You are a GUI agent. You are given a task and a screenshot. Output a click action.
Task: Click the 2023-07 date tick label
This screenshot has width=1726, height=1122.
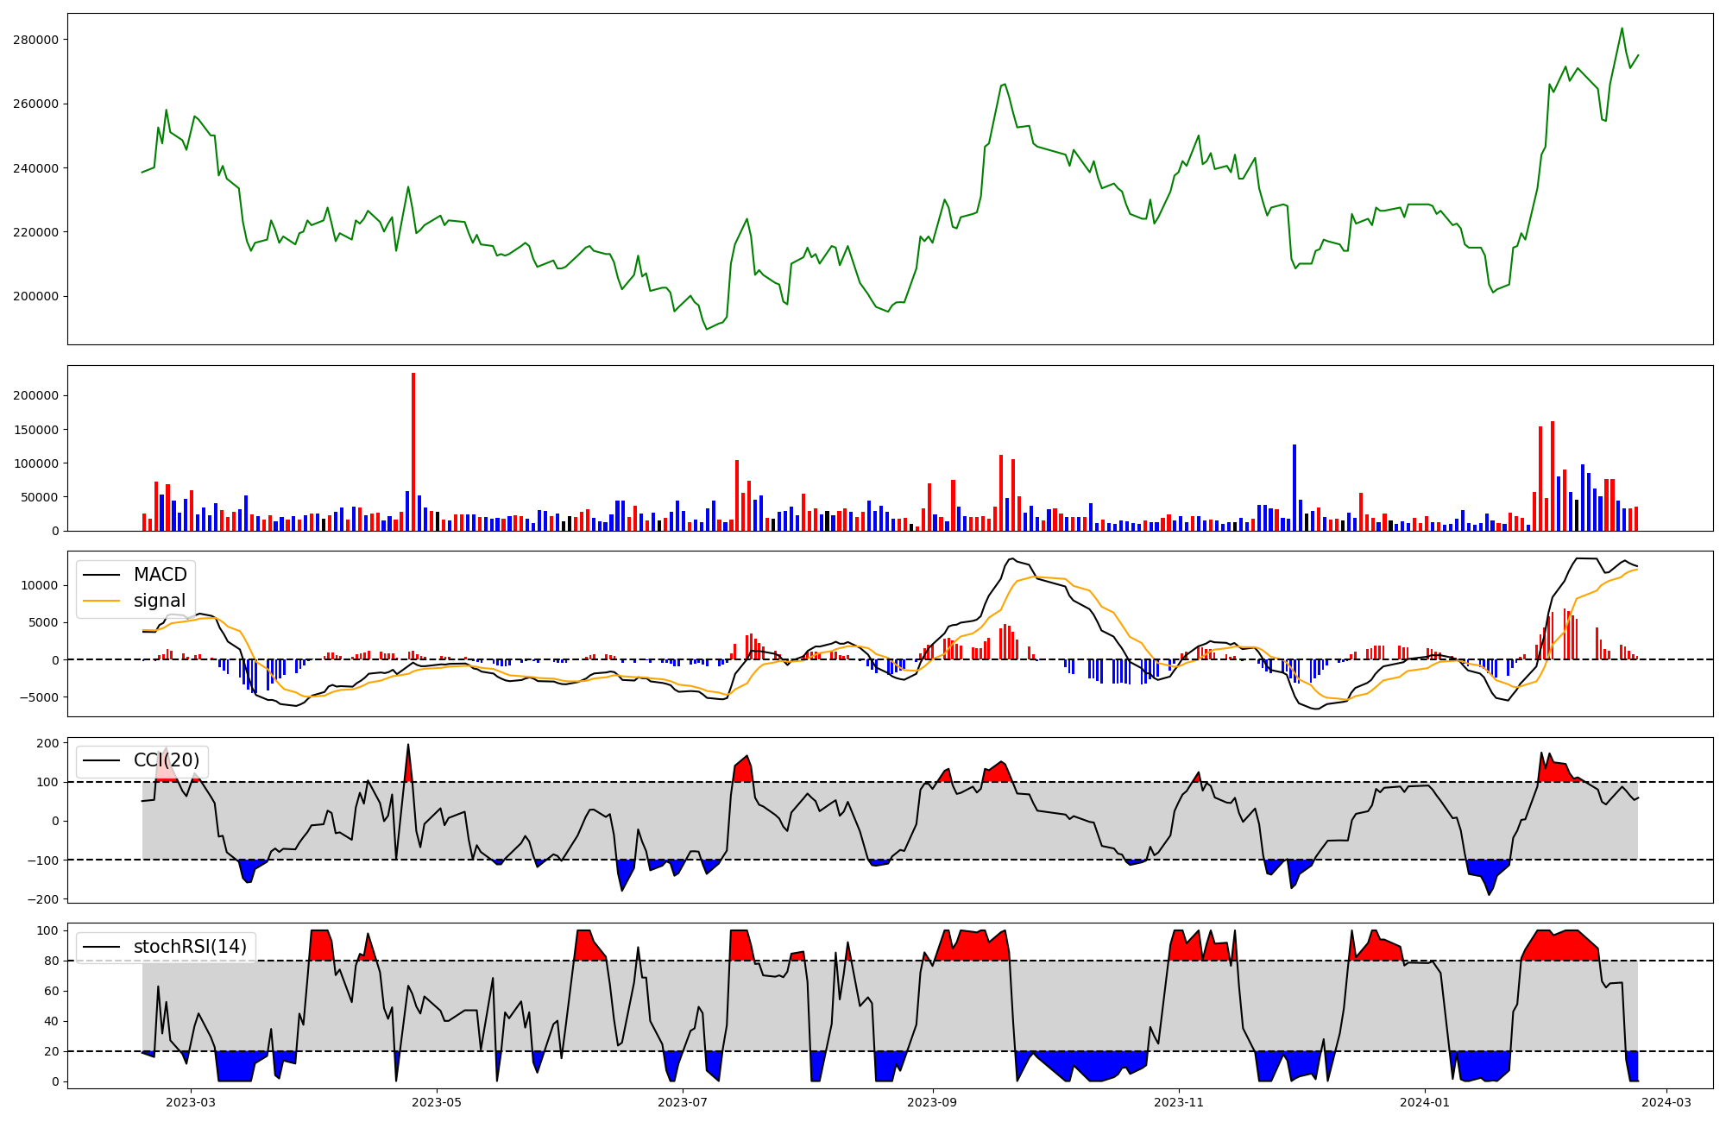click(x=683, y=1102)
